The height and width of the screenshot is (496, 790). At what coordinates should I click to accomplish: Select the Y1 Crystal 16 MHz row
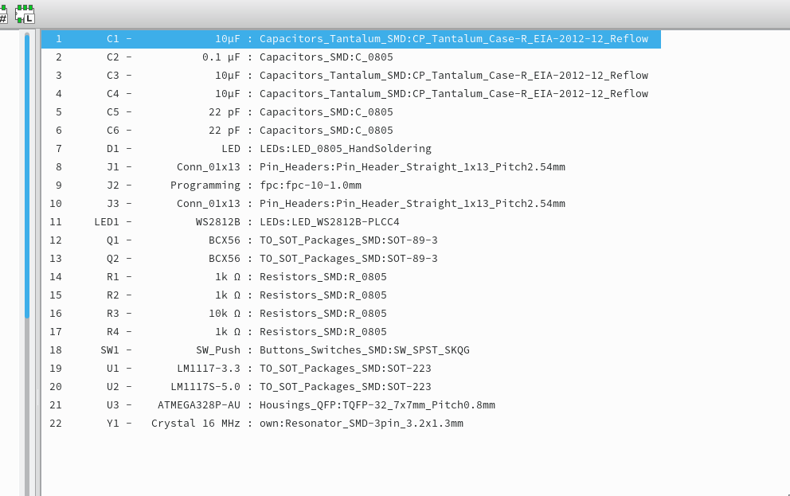[351, 424]
